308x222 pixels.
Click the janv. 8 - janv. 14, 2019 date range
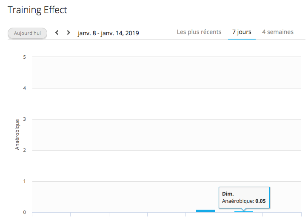coord(108,33)
